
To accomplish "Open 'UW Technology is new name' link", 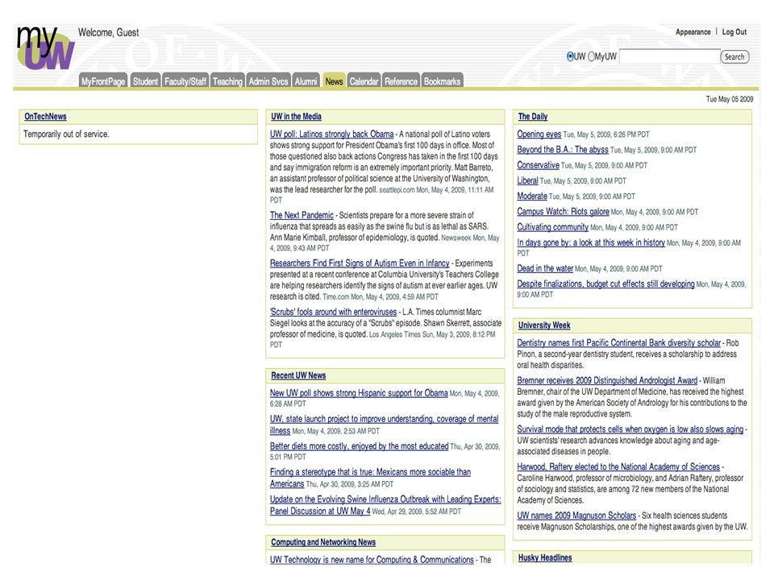I will coord(372,559).
